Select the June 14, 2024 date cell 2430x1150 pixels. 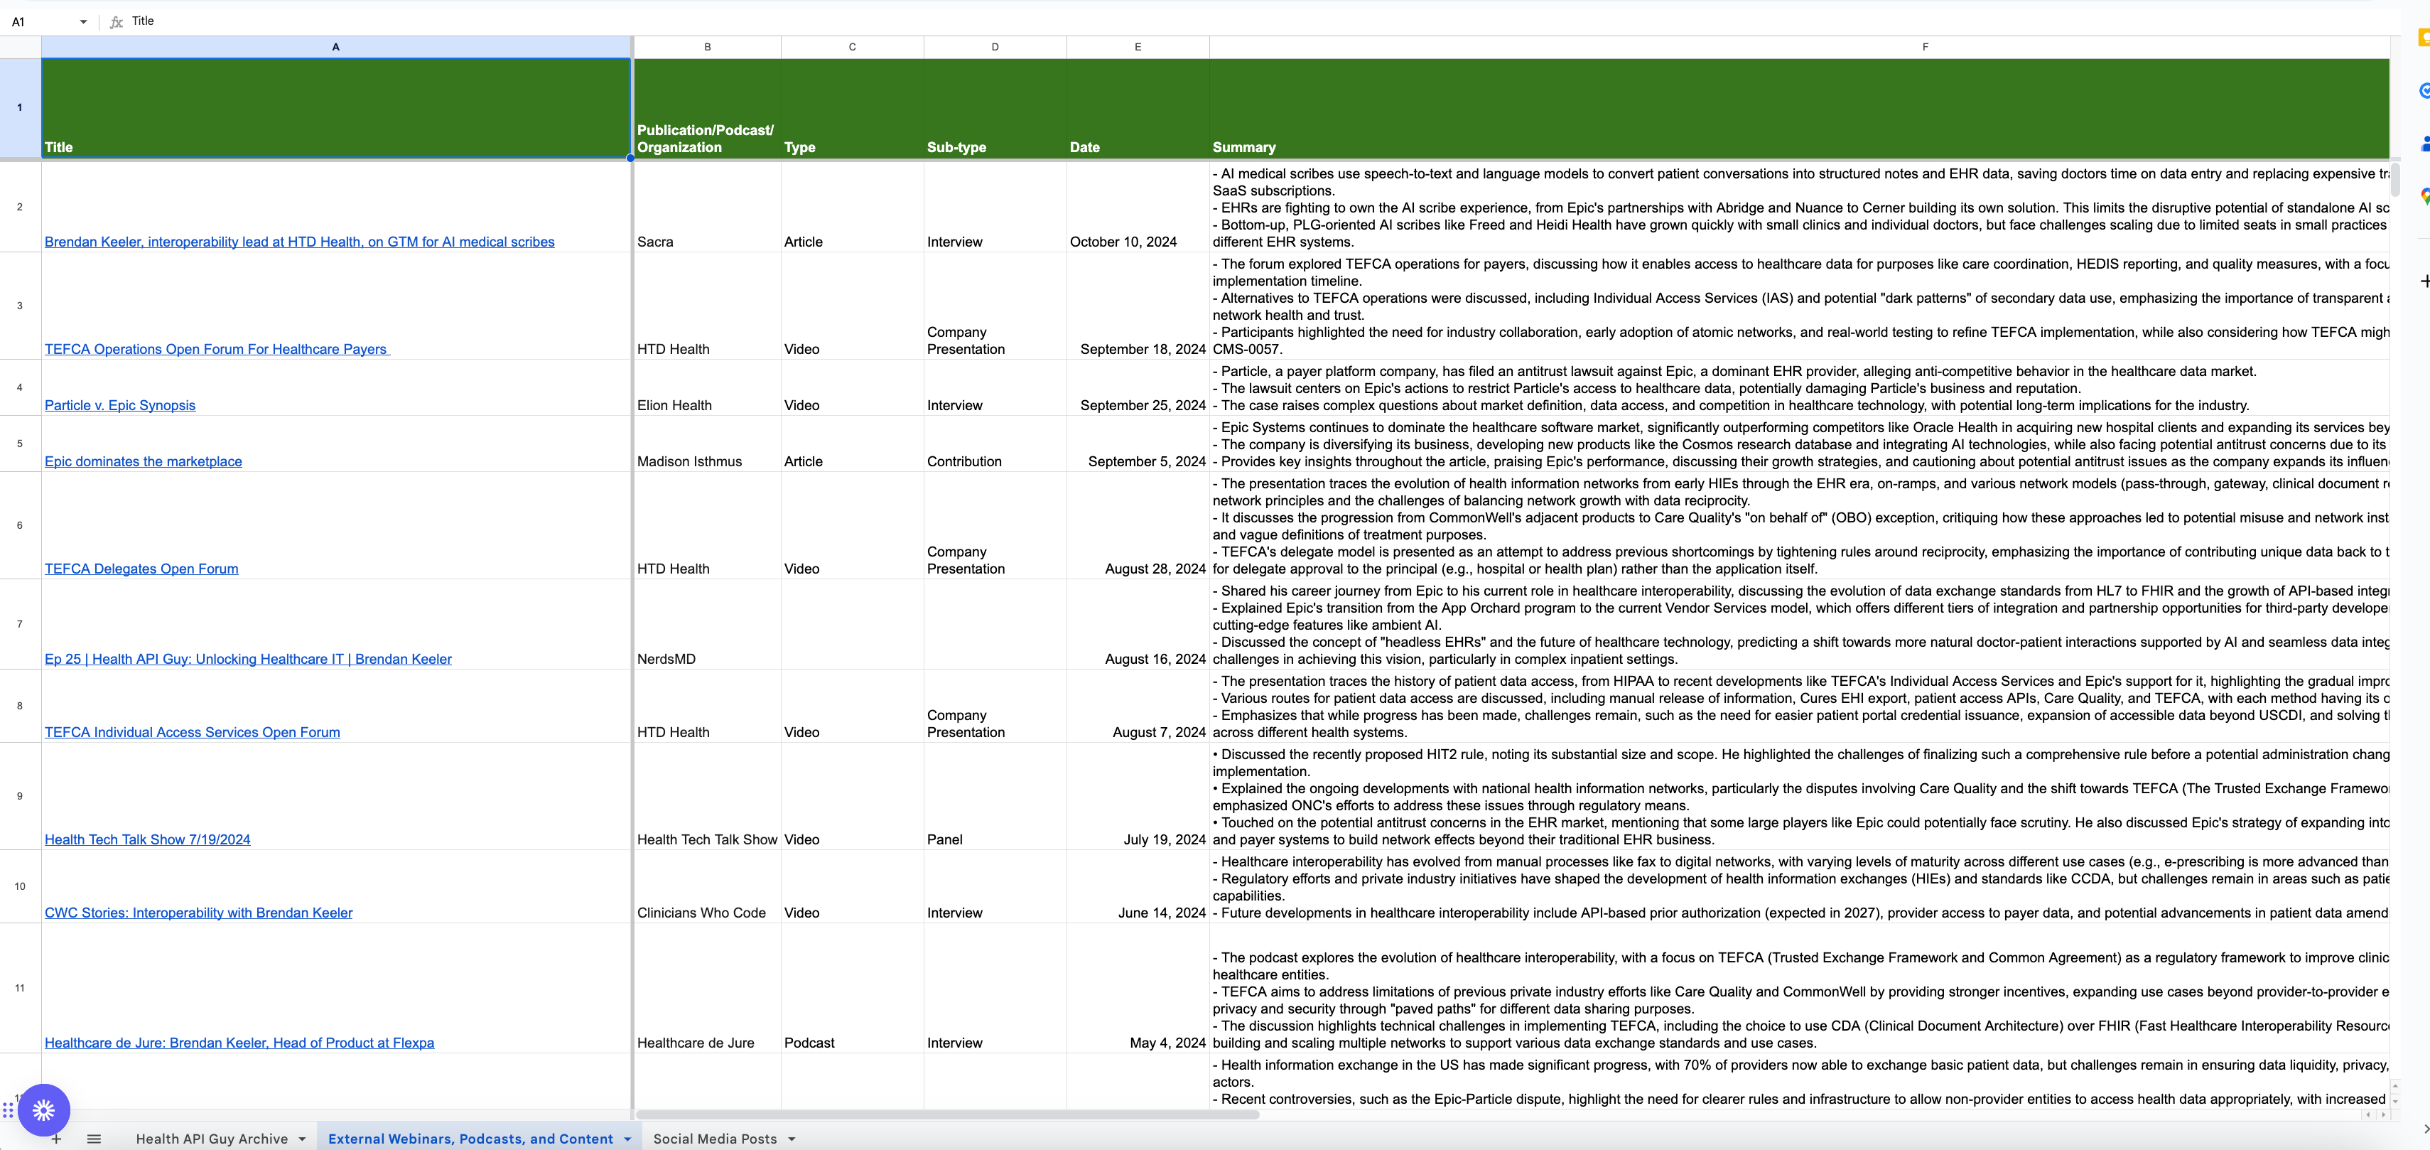click(1138, 887)
